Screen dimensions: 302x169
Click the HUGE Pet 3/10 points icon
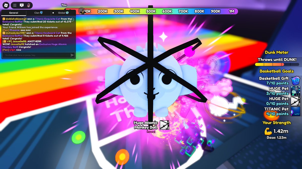click(295, 91)
